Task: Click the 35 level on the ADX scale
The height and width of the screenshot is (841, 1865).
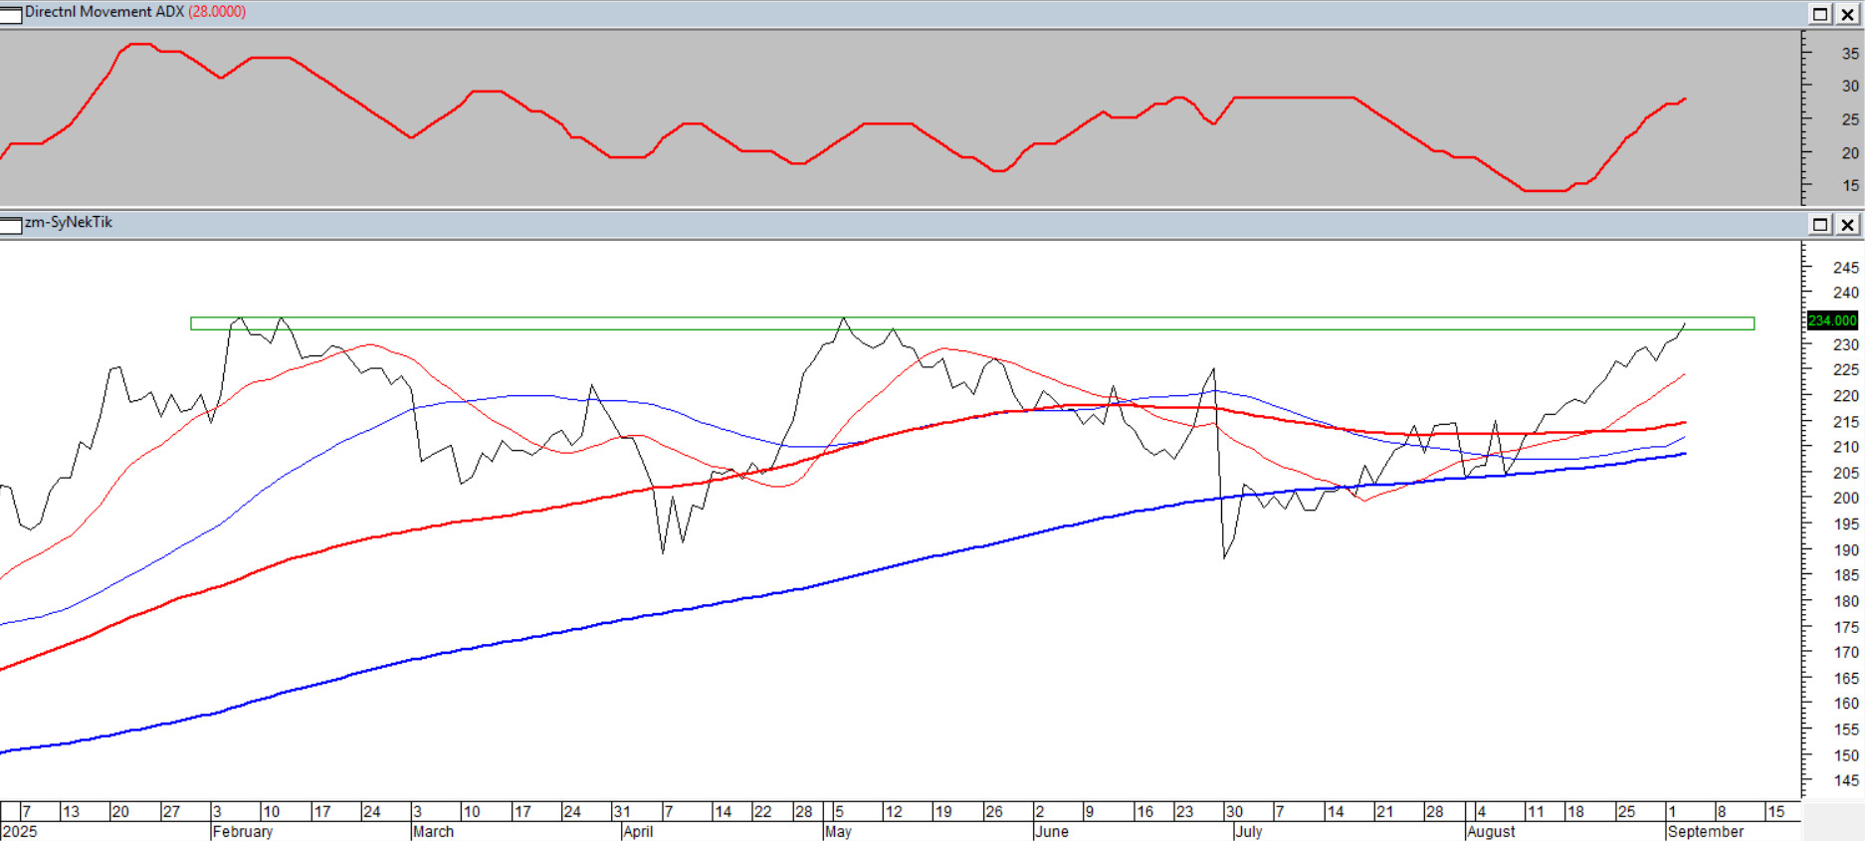Action: point(1849,54)
